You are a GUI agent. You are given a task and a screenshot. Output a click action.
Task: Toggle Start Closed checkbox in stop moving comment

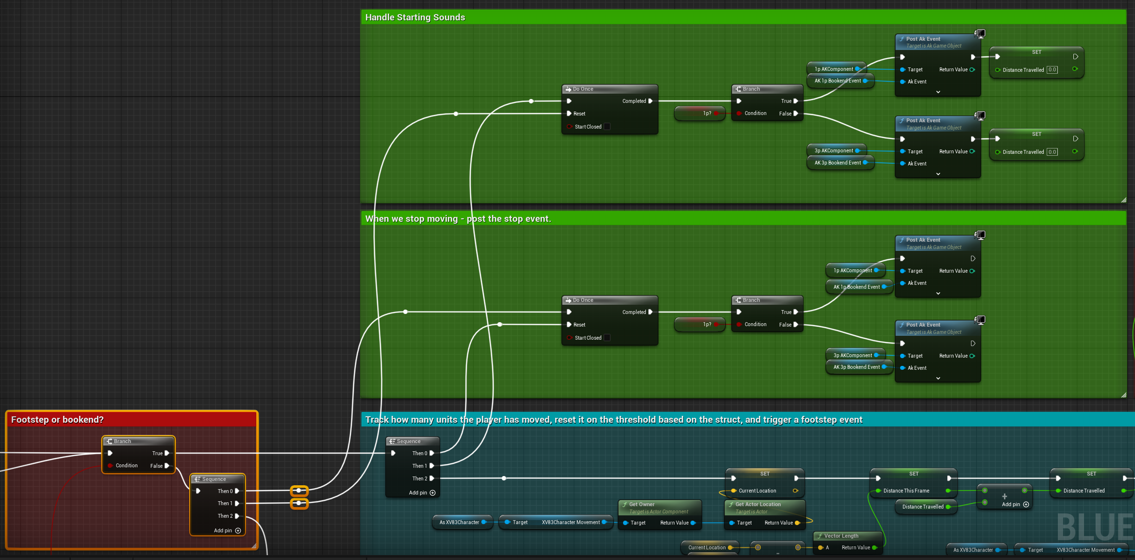pos(607,338)
